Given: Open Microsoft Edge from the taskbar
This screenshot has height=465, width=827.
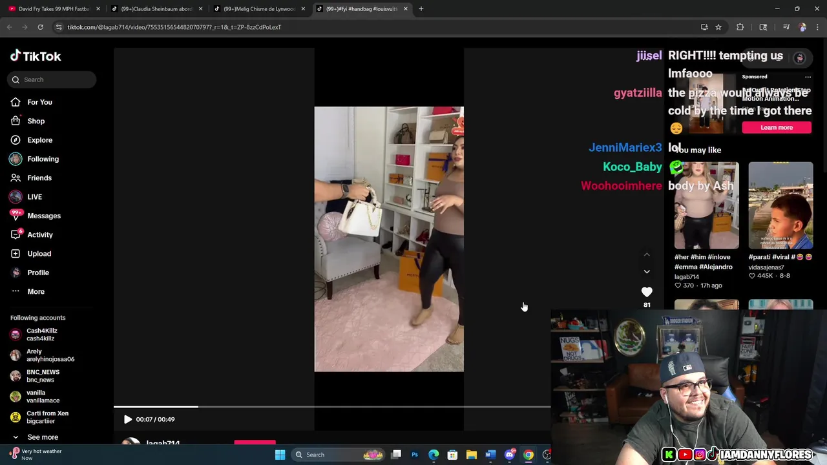Looking at the screenshot, I should pos(434,455).
